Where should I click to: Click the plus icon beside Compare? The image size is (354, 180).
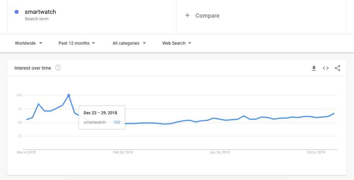click(187, 15)
